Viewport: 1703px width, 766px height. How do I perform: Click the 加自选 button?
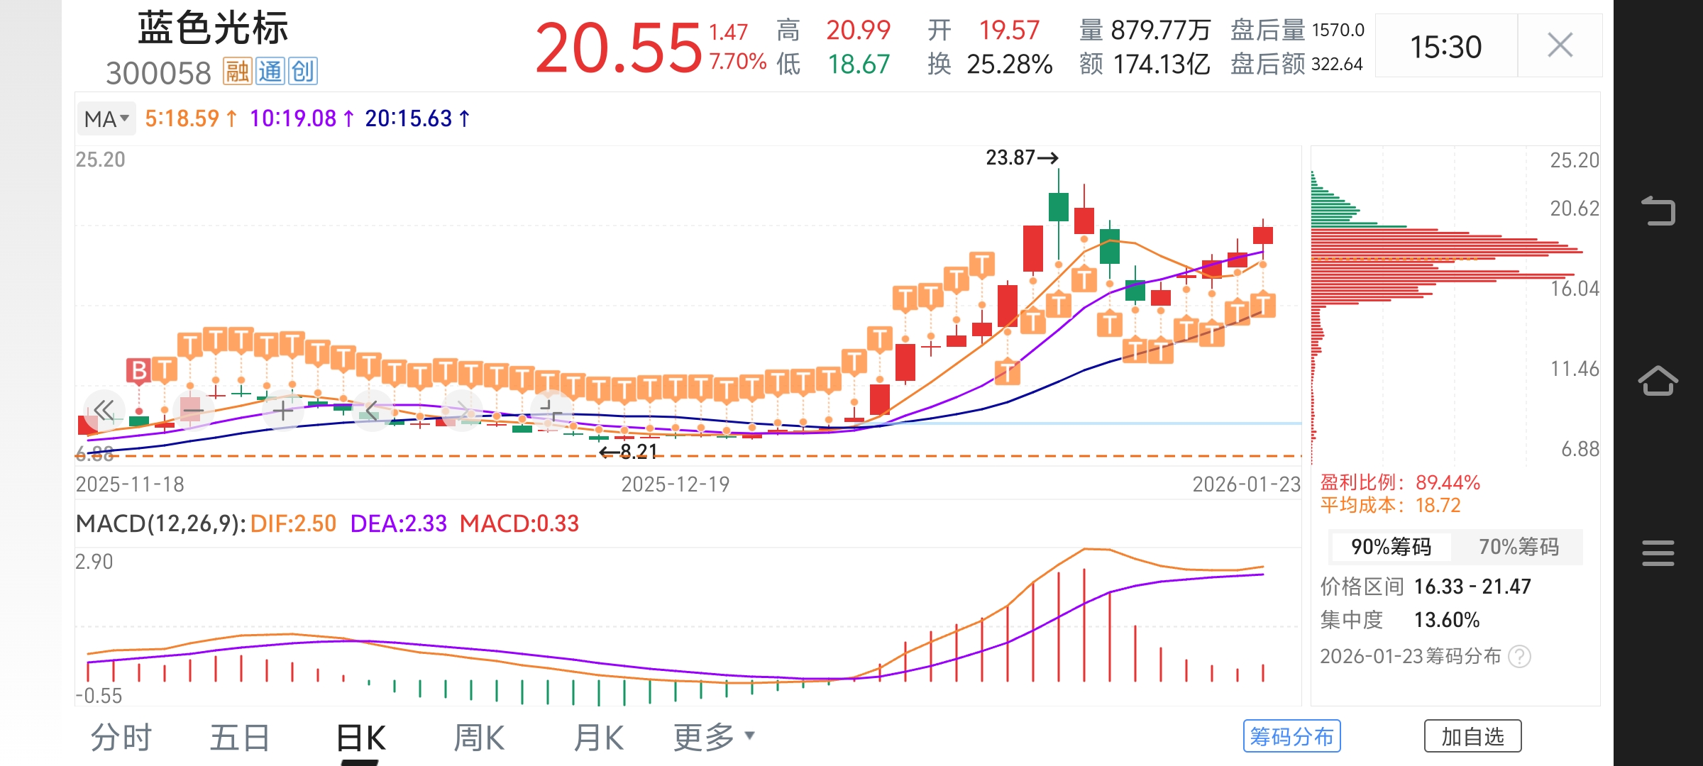(1472, 736)
